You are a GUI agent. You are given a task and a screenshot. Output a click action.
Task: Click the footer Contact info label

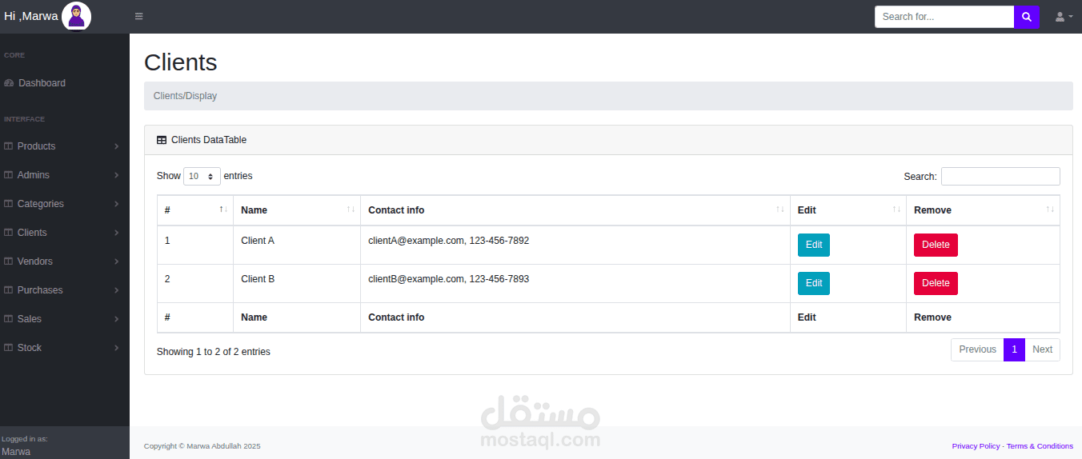[x=396, y=317]
